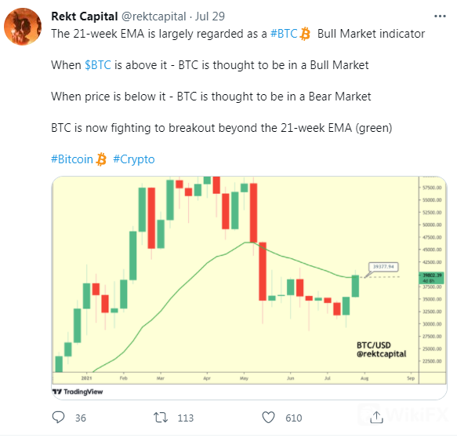The height and width of the screenshot is (438, 457).
Task: Click the Rekt Capital display name
Action: [85, 16]
